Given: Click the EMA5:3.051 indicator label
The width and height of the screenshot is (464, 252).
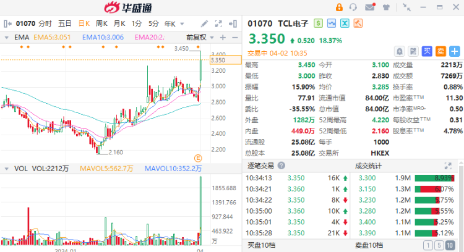Looking at the screenshot, I should tap(52, 38).
